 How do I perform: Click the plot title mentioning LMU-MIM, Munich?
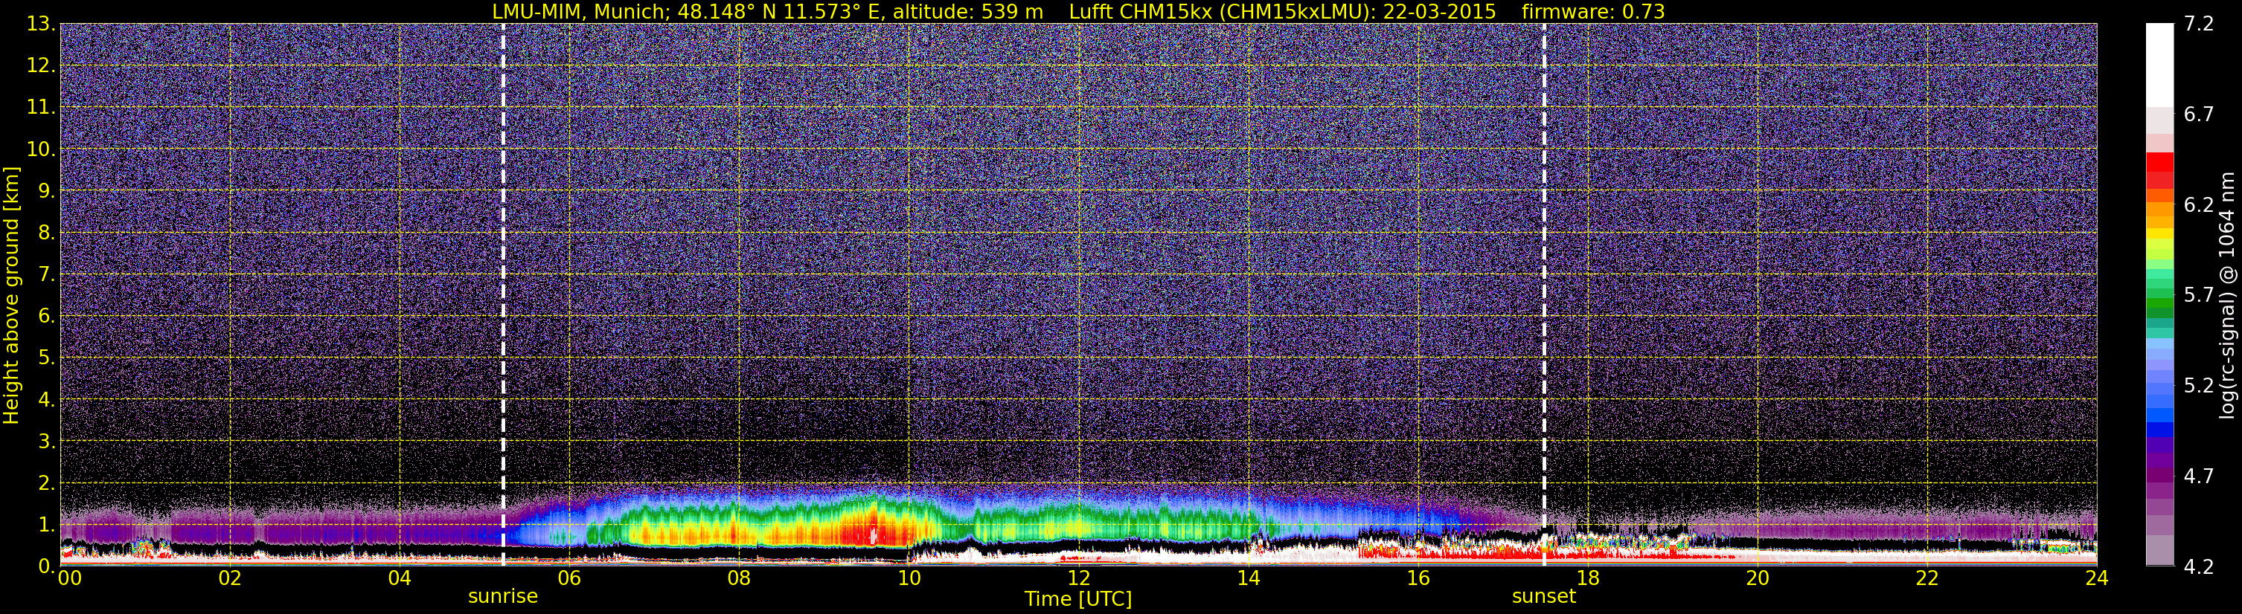tap(1078, 11)
